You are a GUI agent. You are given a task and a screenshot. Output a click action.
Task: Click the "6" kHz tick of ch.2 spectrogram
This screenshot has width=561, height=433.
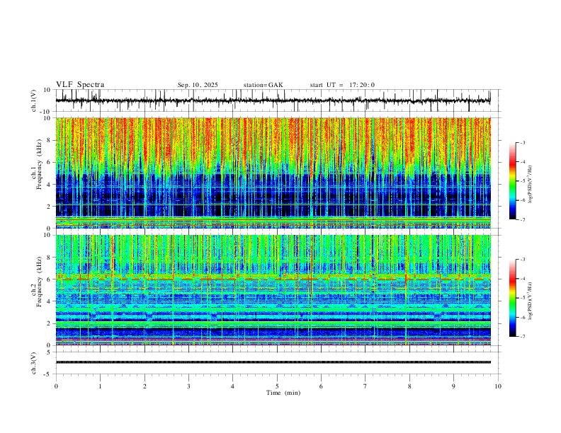point(50,279)
